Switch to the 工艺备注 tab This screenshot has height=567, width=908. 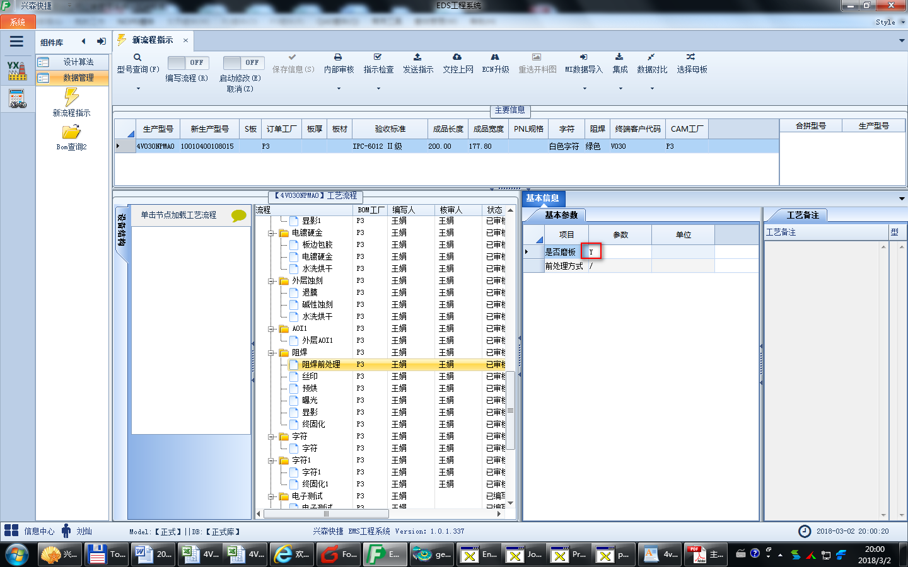coord(802,215)
